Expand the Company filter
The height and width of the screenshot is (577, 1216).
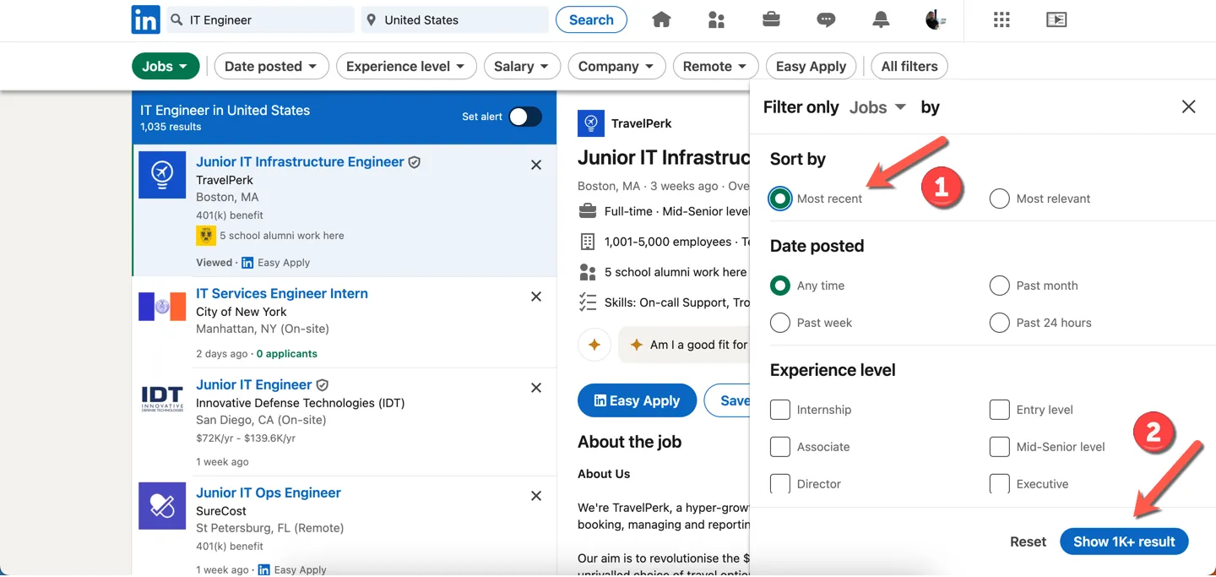[616, 66]
